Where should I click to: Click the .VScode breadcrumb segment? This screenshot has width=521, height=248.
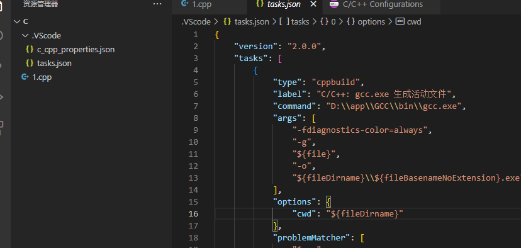[x=196, y=22]
